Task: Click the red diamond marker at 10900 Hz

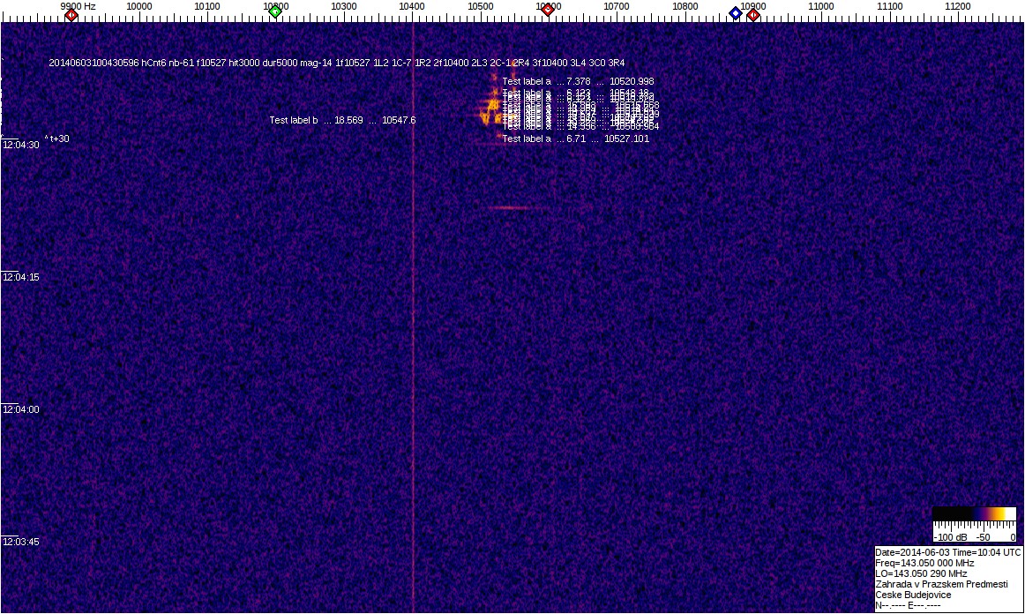Action: pyautogui.click(x=753, y=15)
